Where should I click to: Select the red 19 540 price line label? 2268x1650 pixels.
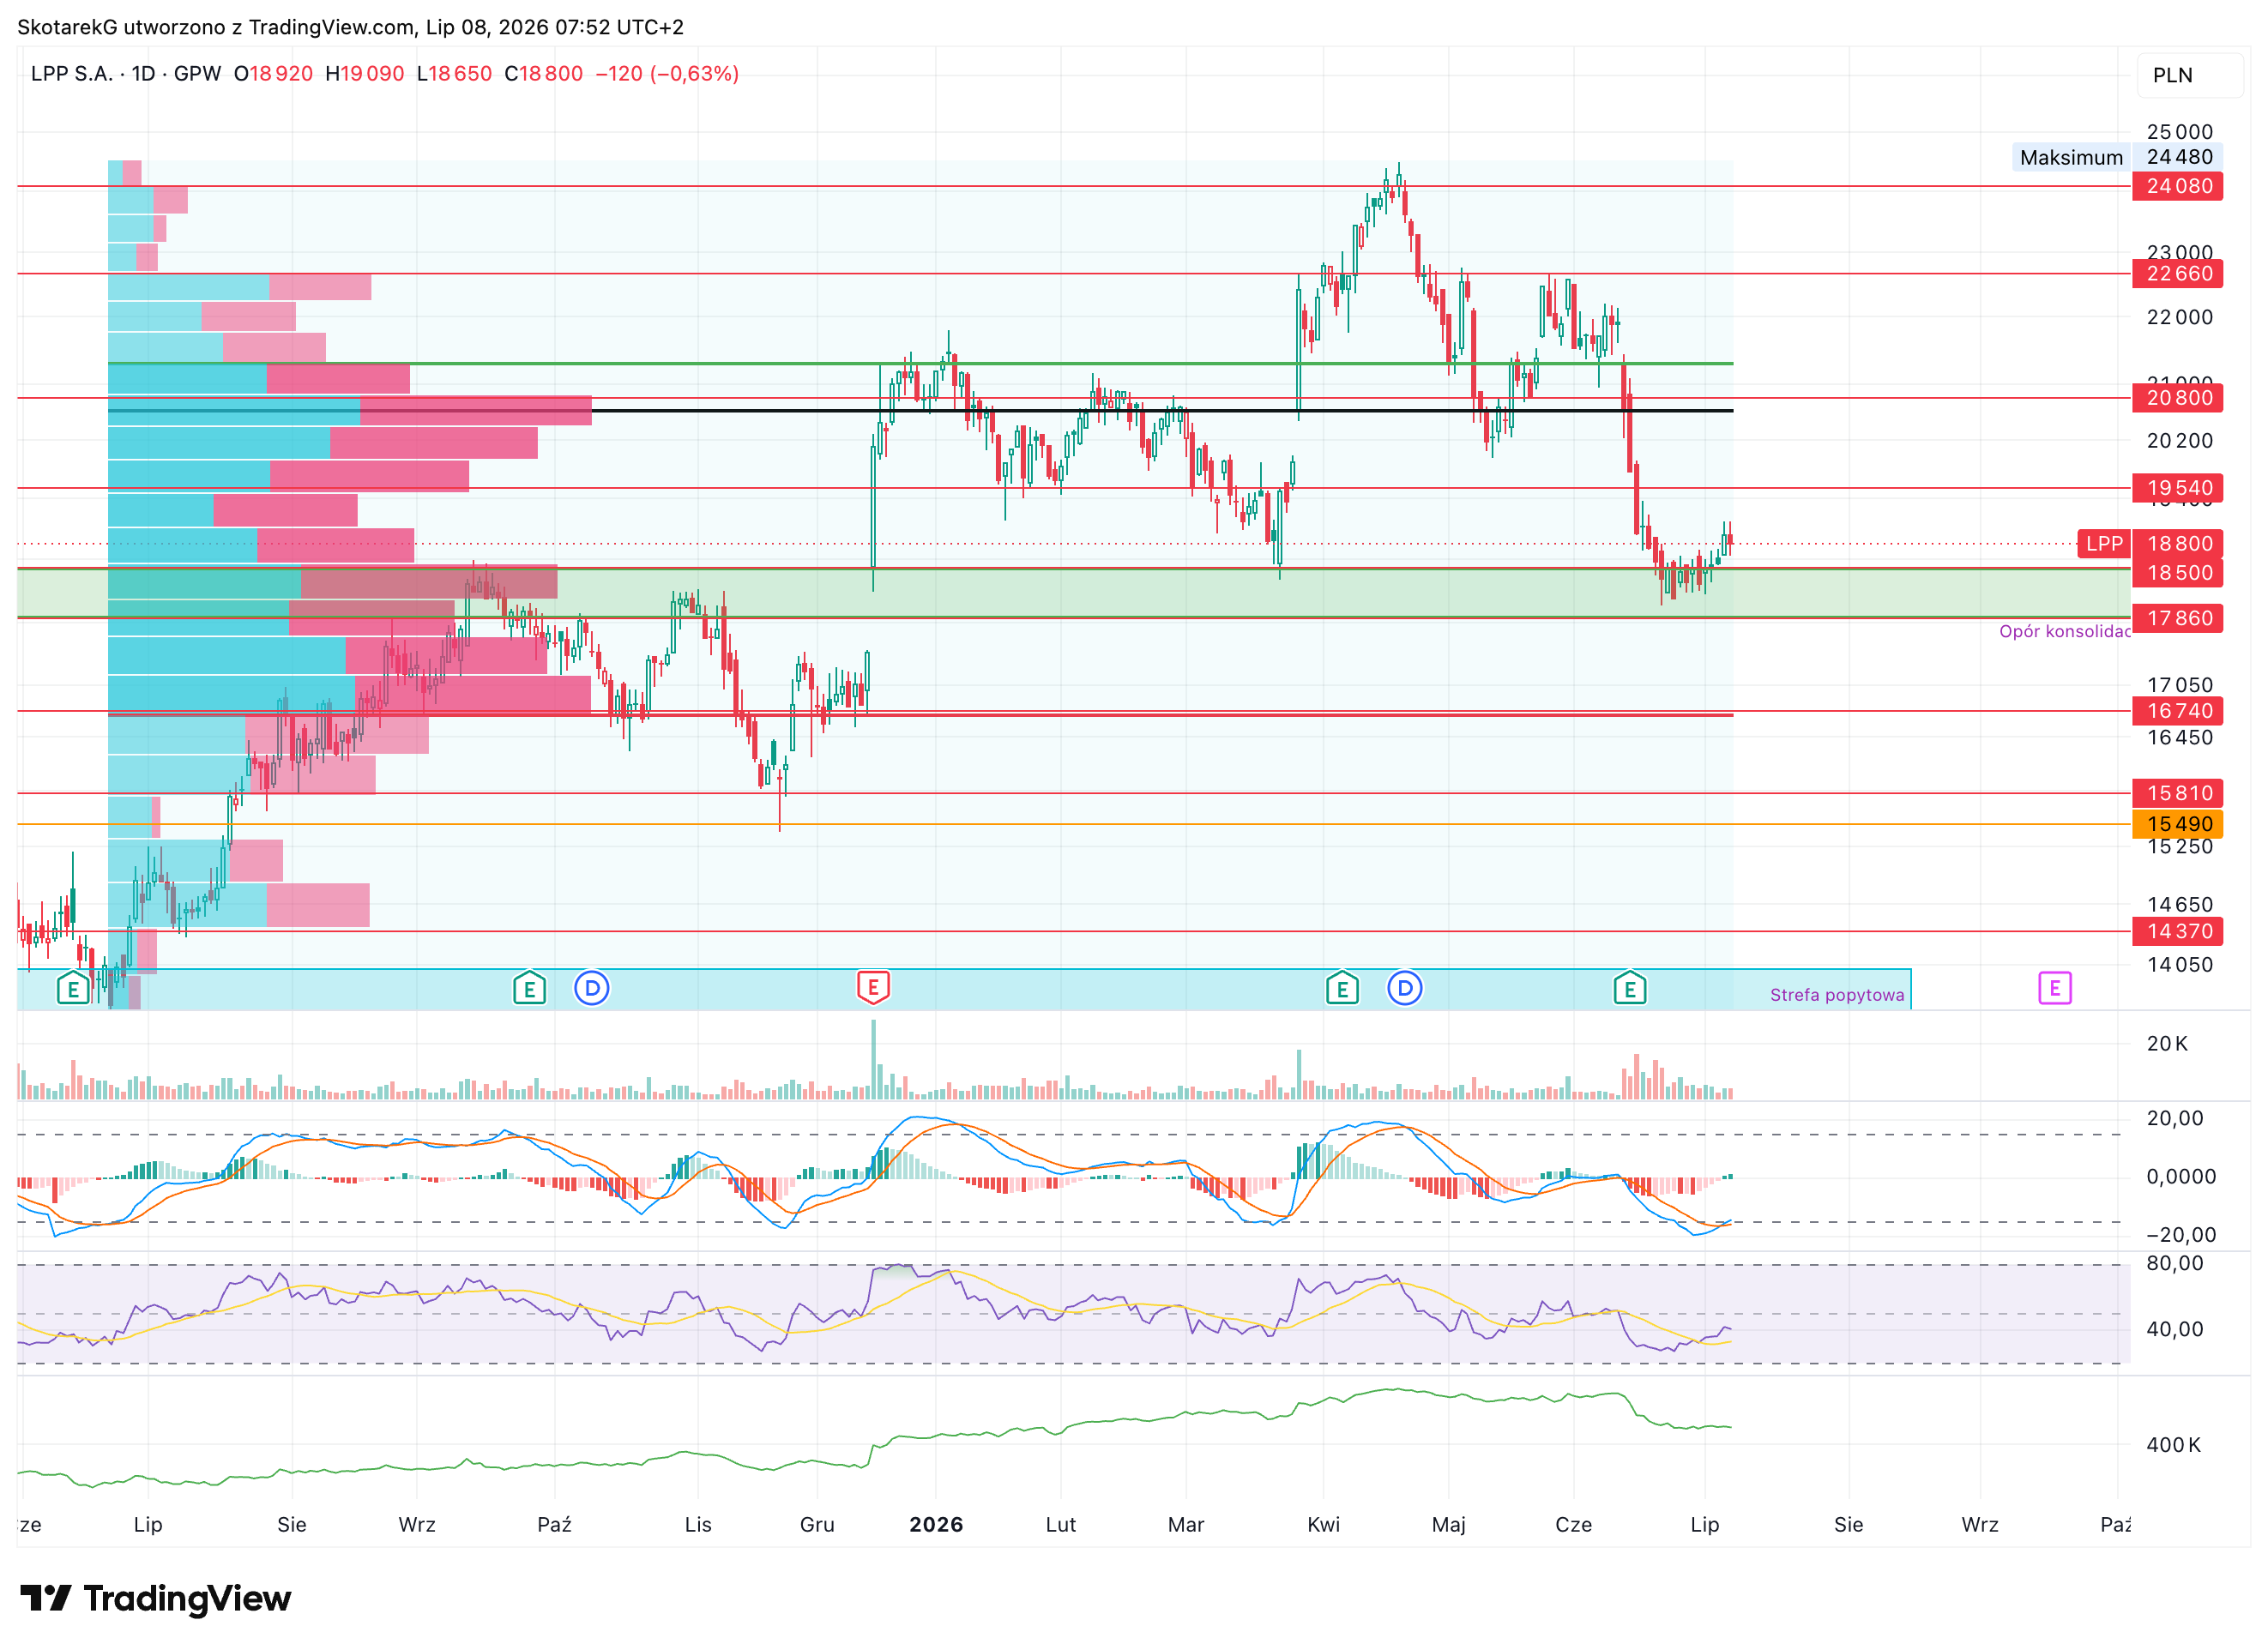[x=2177, y=488]
